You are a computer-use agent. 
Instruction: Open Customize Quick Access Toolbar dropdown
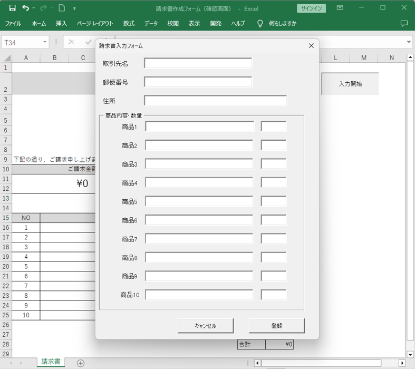tap(74, 8)
